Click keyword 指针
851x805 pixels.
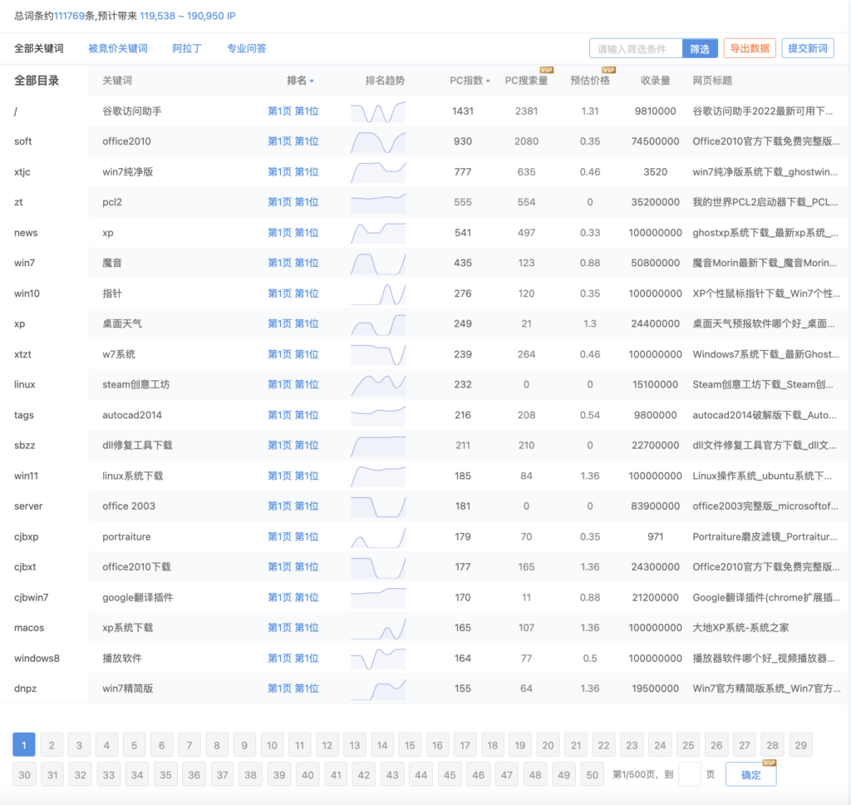[112, 294]
